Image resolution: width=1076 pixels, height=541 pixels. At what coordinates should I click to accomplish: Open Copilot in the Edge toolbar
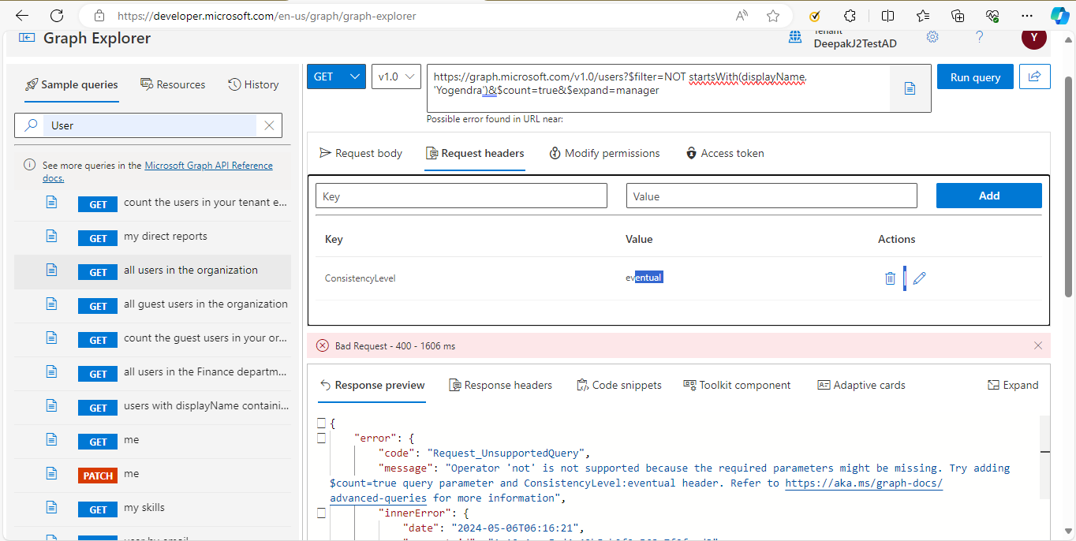click(1059, 15)
